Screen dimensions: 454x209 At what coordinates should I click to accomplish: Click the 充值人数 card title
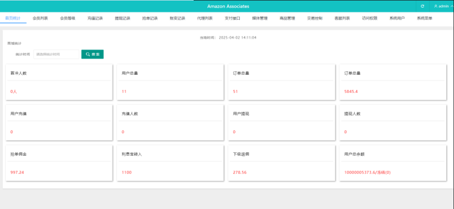pos(130,114)
